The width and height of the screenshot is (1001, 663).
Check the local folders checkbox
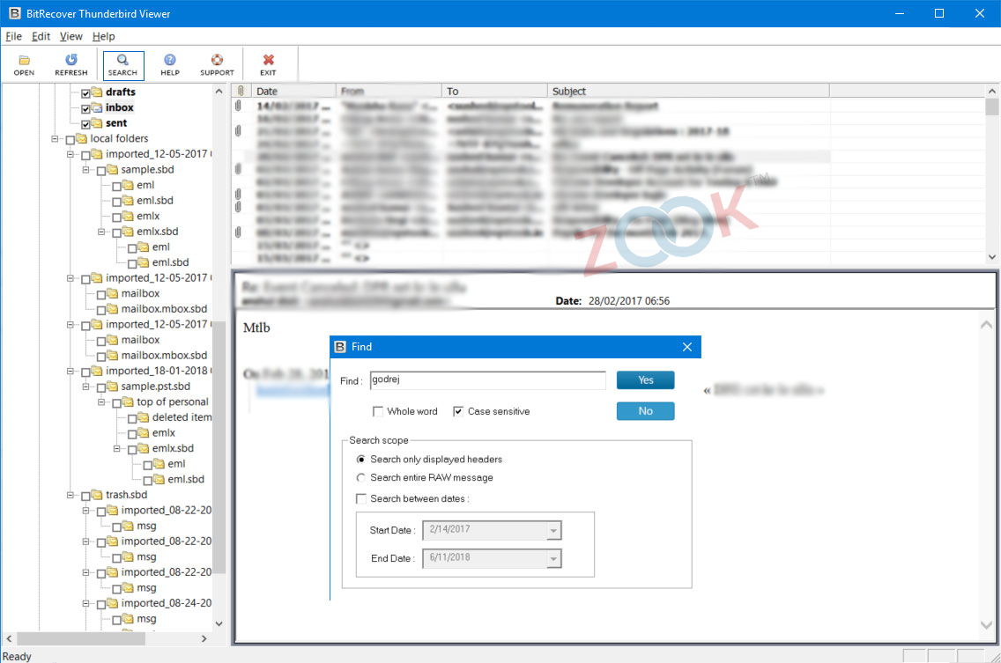tap(70, 140)
